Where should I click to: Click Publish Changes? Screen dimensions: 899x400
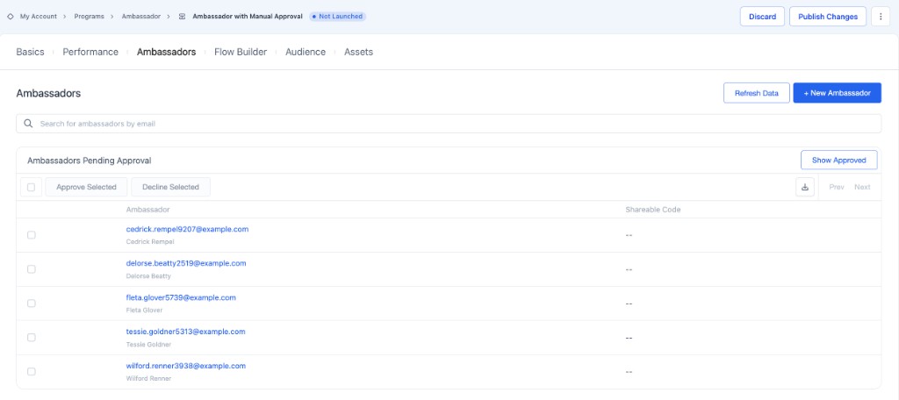pyautogui.click(x=828, y=17)
